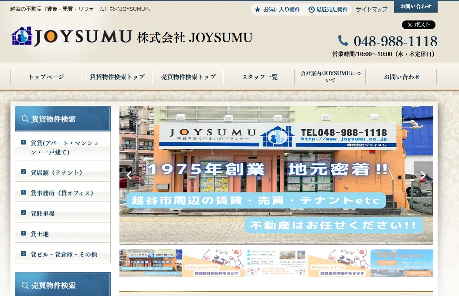Click the arrow icon next to 貸店舗
This screenshot has height=296, width=459.
(x=24, y=172)
